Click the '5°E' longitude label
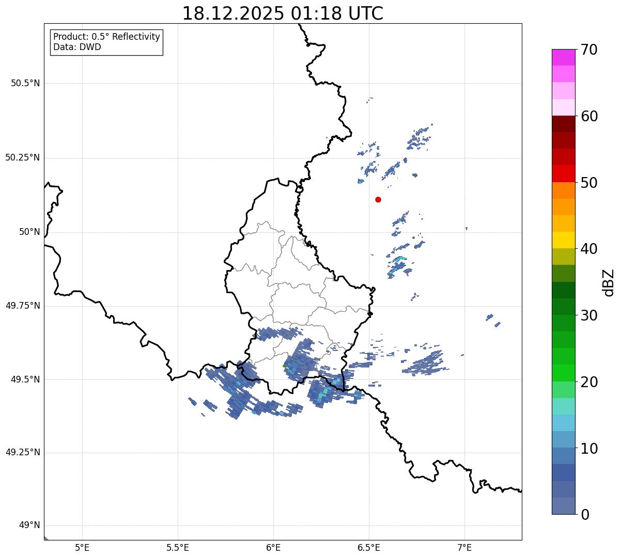The image size is (621, 558). [x=82, y=547]
